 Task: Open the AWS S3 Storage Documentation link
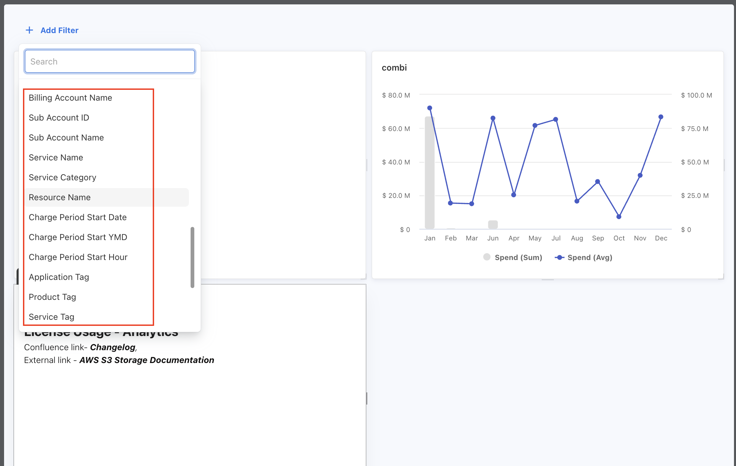(x=146, y=360)
